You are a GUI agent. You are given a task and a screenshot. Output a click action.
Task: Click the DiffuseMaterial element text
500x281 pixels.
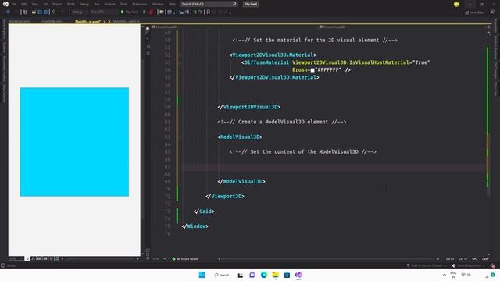[266, 62]
